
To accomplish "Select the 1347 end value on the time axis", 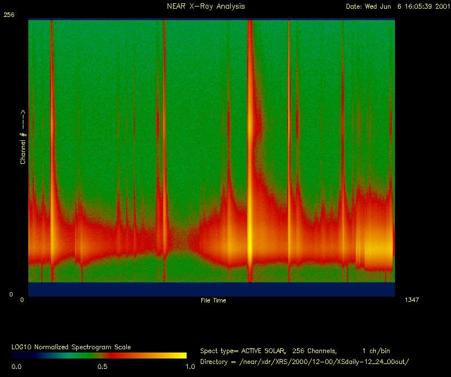I will (x=412, y=300).
